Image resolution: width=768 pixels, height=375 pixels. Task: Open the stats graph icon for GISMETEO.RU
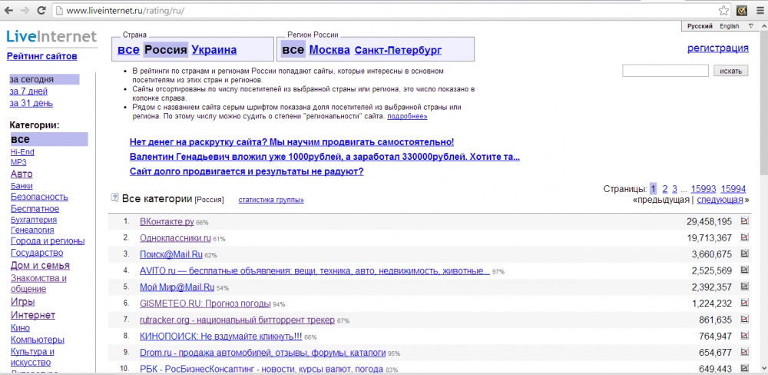(x=745, y=303)
